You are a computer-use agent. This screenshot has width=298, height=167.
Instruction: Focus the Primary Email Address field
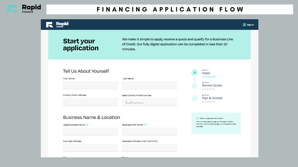pos(90,102)
